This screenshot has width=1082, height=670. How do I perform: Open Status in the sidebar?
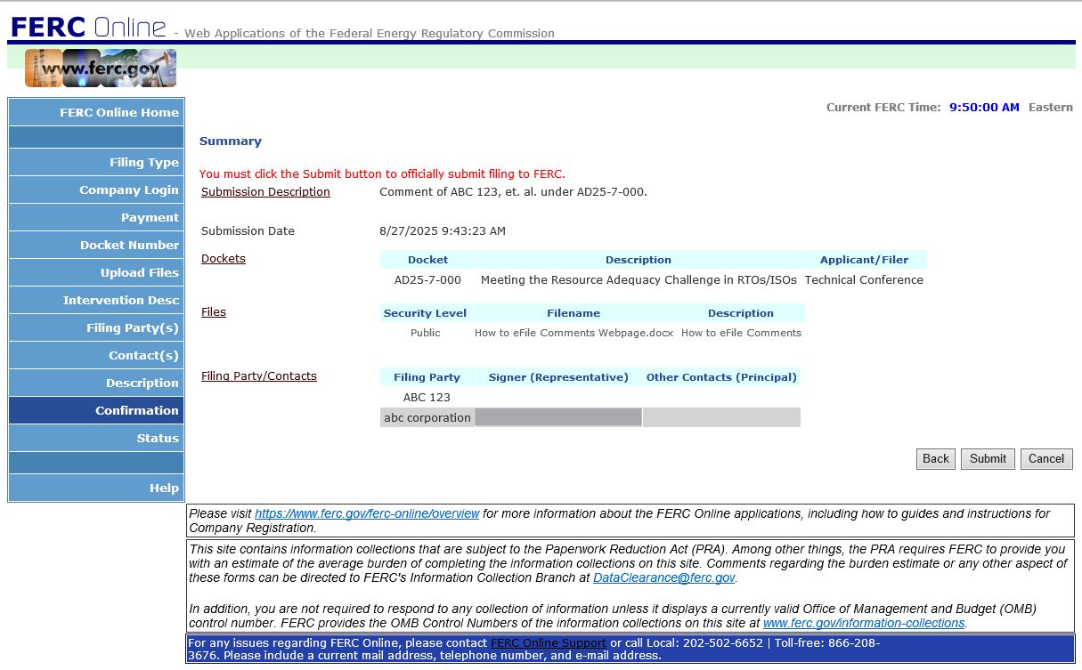point(96,438)
